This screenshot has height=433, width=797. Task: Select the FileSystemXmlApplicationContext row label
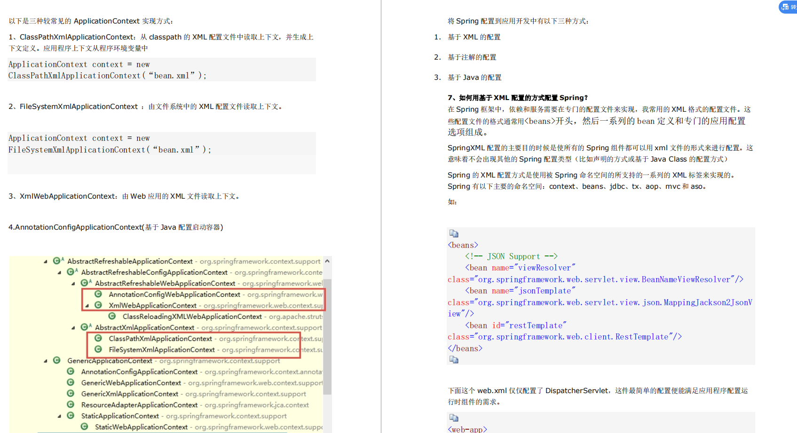point(162,350)
